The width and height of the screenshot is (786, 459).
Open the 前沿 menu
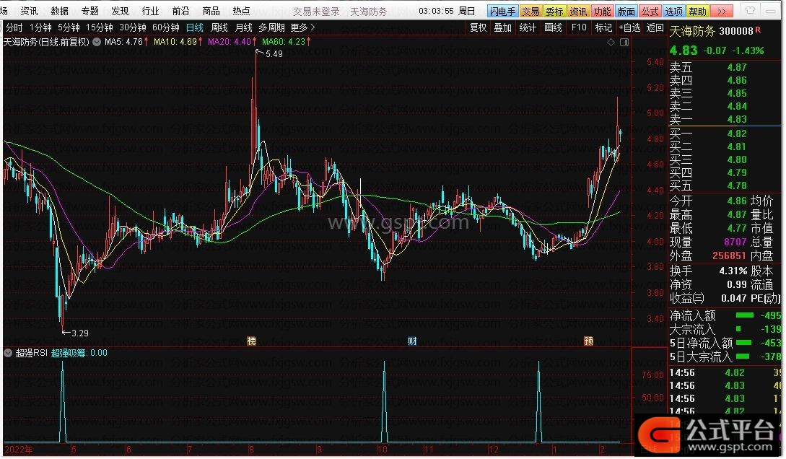coord(180,11)
